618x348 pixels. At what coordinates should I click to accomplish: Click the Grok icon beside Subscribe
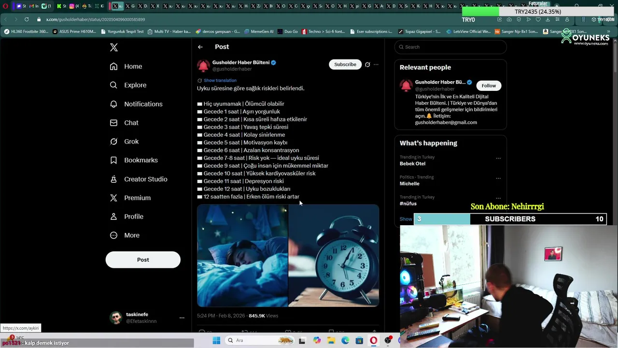367,64
